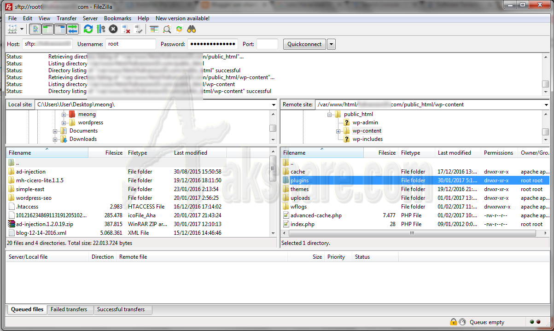Sort local files by Last modified column
Viewport: 554px width, 331px height.
click(199, 153)
